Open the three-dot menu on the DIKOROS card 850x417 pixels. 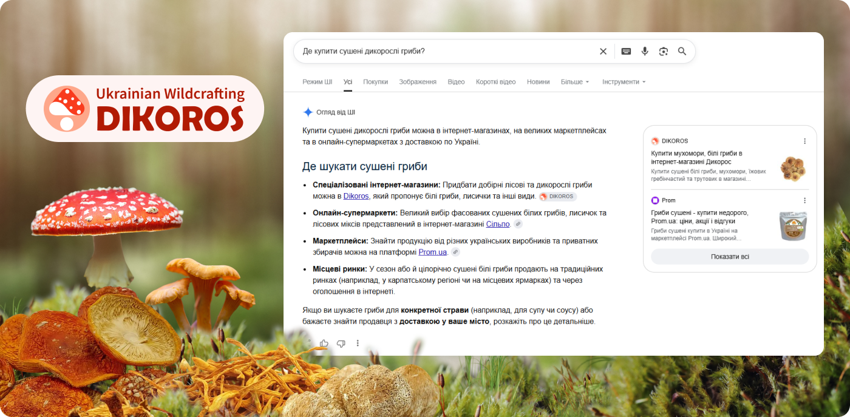[805, 141]
